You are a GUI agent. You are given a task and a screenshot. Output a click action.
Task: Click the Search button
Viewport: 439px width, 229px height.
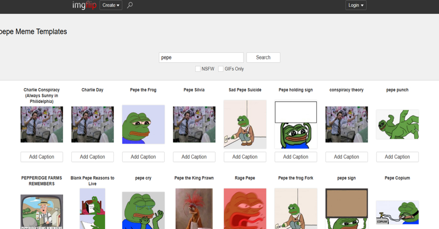coord(263,57)
